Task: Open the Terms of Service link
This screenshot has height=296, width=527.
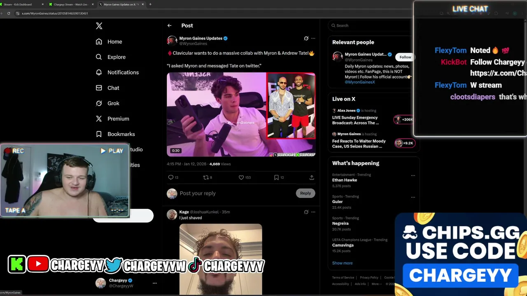Action: click(343, 277)
